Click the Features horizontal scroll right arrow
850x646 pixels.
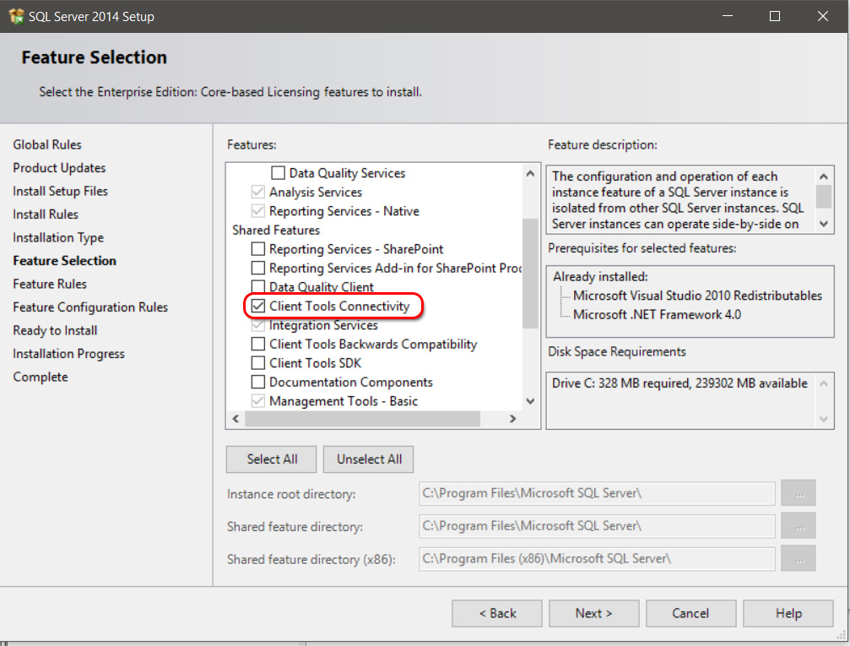512,419
